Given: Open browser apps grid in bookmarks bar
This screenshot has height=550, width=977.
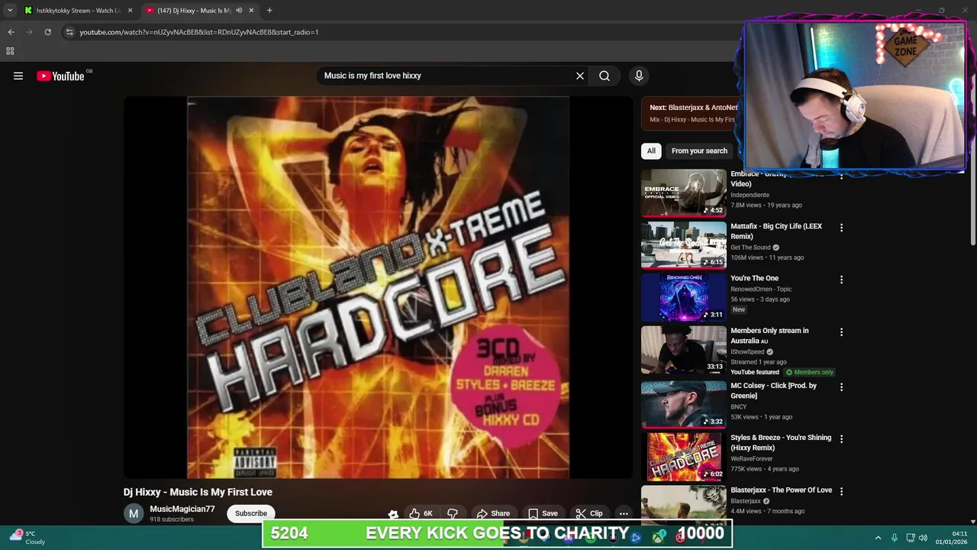Looking at the screenshot, I should coord(10,51).
